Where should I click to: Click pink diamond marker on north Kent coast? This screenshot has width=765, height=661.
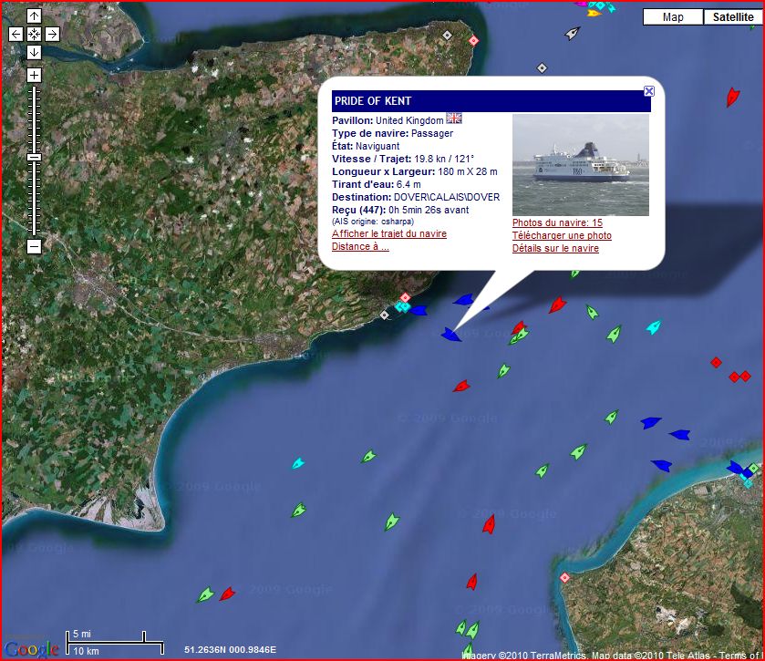473,40
